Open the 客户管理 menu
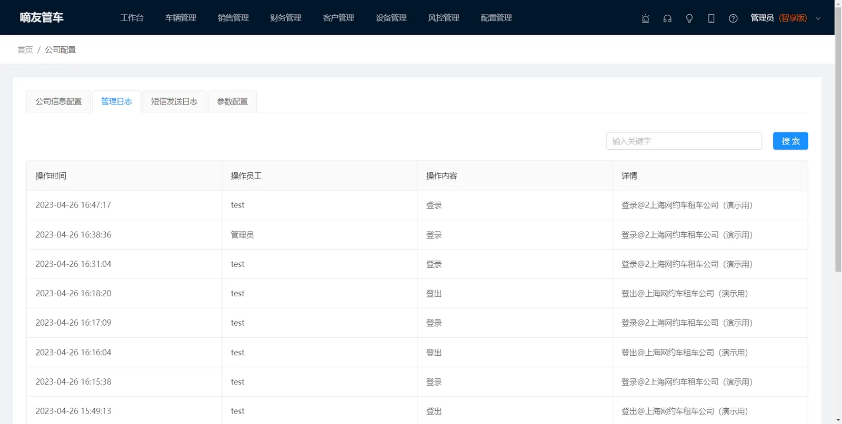This screenshot has width=842, height=424. click(338, 18)
